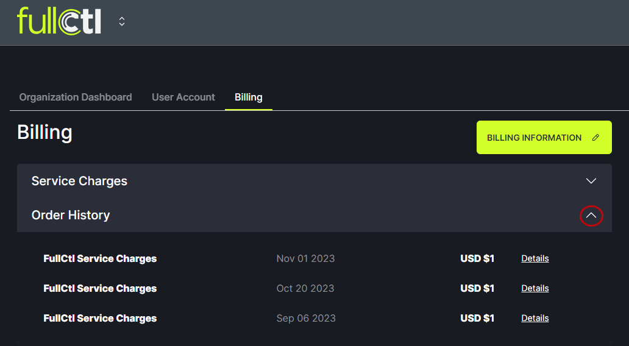
Task: Switch to the Organization Dashboard tab
Action: (x=76, y=97)
